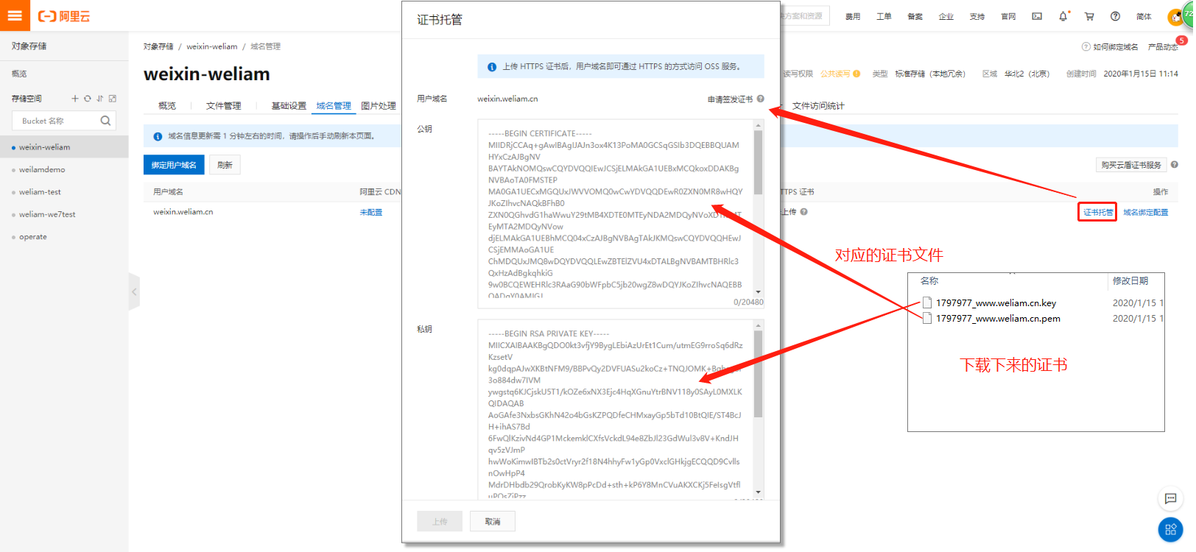The width and height of the screenshot is (1196, 552).
Task: Click help icon next to 购买云盾证书服务
Action: click(x=1175, y=165)
